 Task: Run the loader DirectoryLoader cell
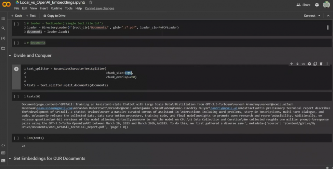point(16,24)
